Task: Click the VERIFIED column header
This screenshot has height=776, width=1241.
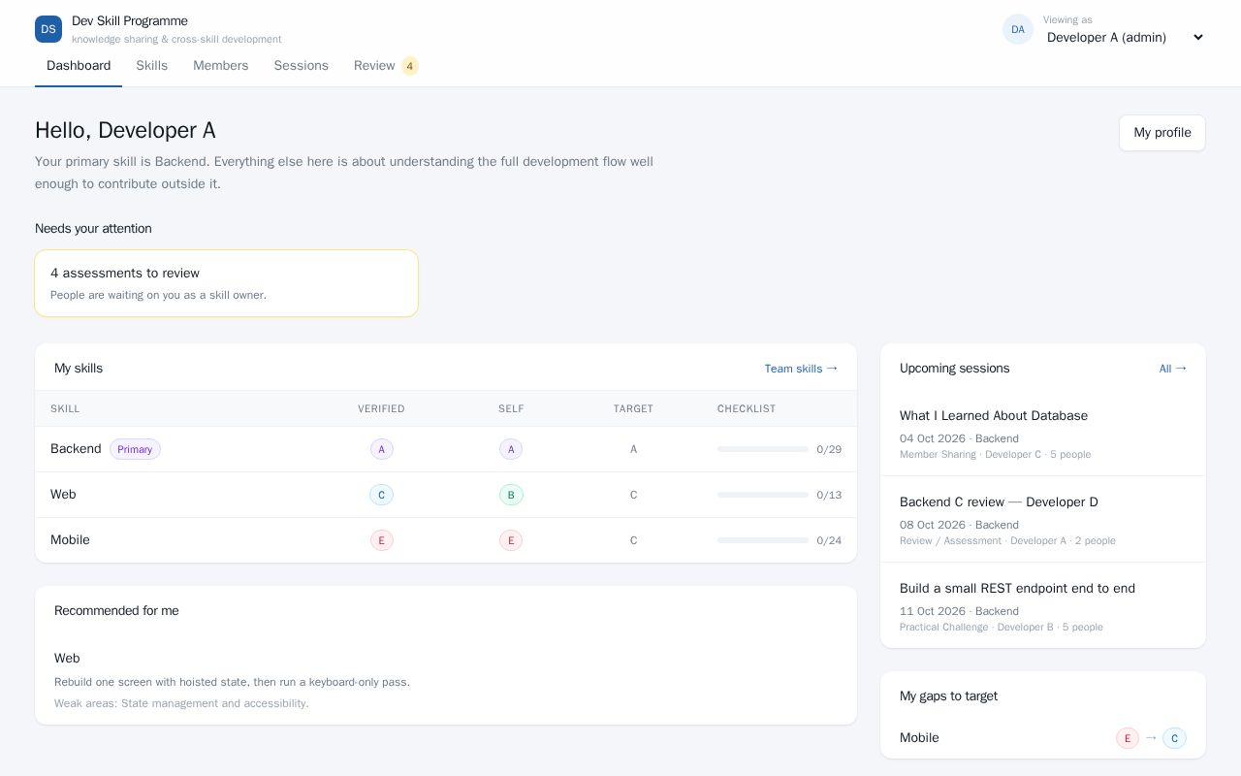Action: [381, 409]
